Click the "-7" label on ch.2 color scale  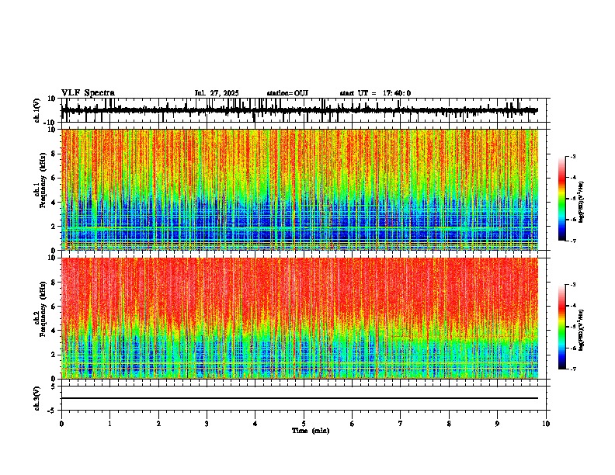572,369
